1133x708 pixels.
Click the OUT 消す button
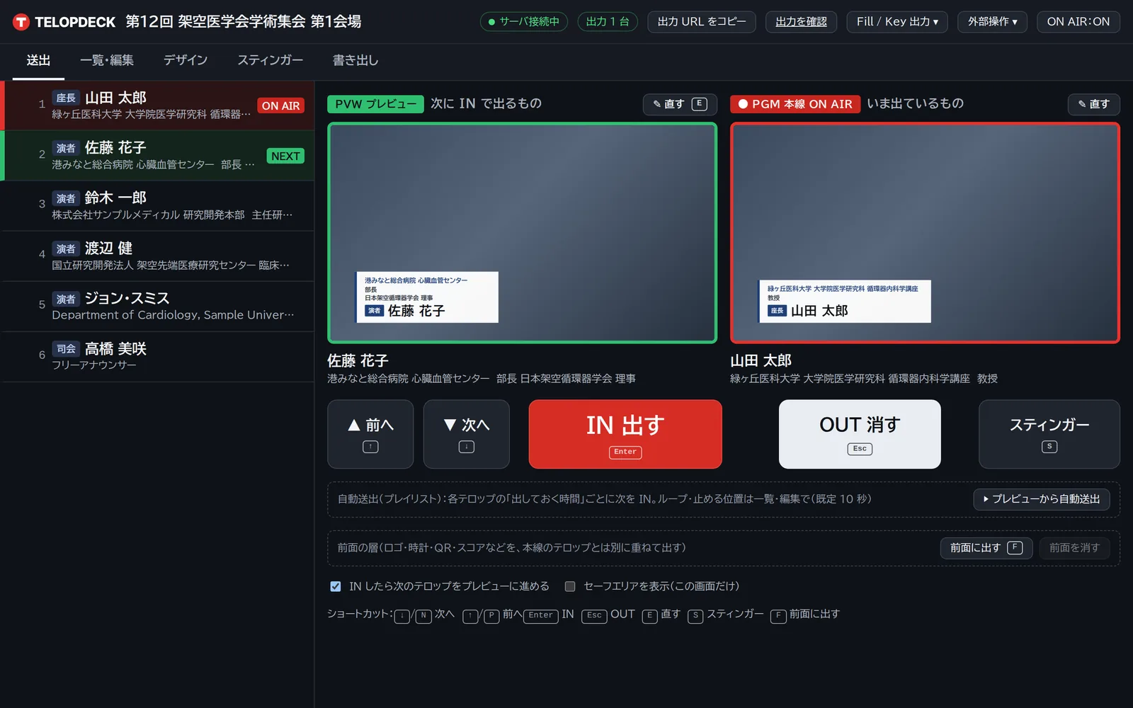point(860,434)
